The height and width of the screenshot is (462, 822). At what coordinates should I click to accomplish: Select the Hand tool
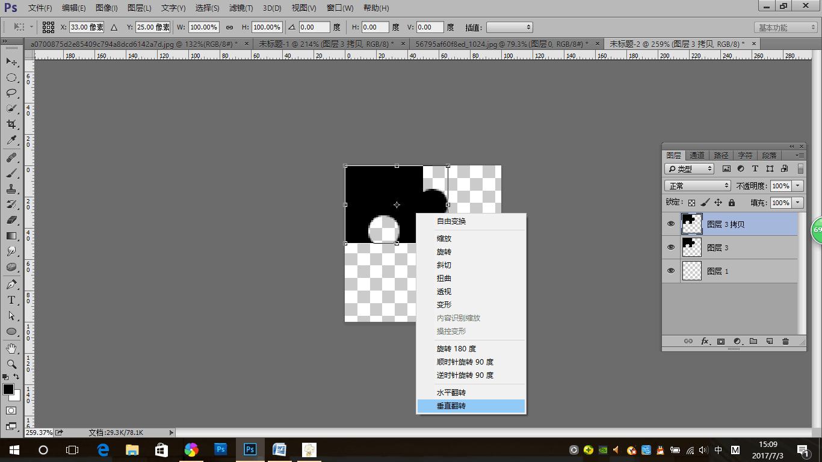point(11,348)
